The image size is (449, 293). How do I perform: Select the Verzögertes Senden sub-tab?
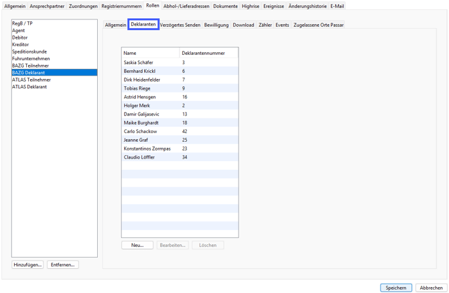pos(180,25)
